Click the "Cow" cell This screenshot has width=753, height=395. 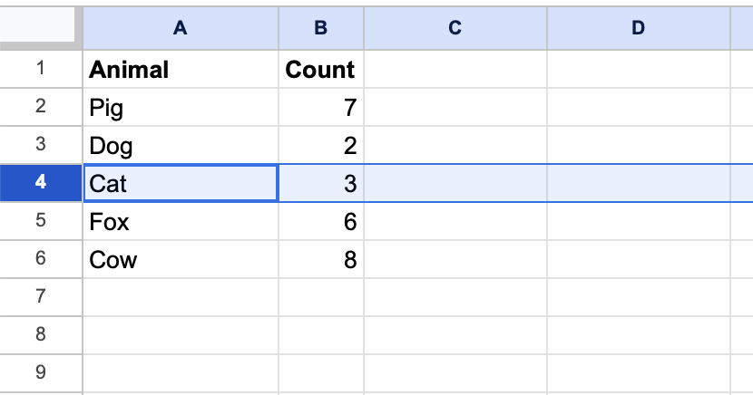coord(180,260)
